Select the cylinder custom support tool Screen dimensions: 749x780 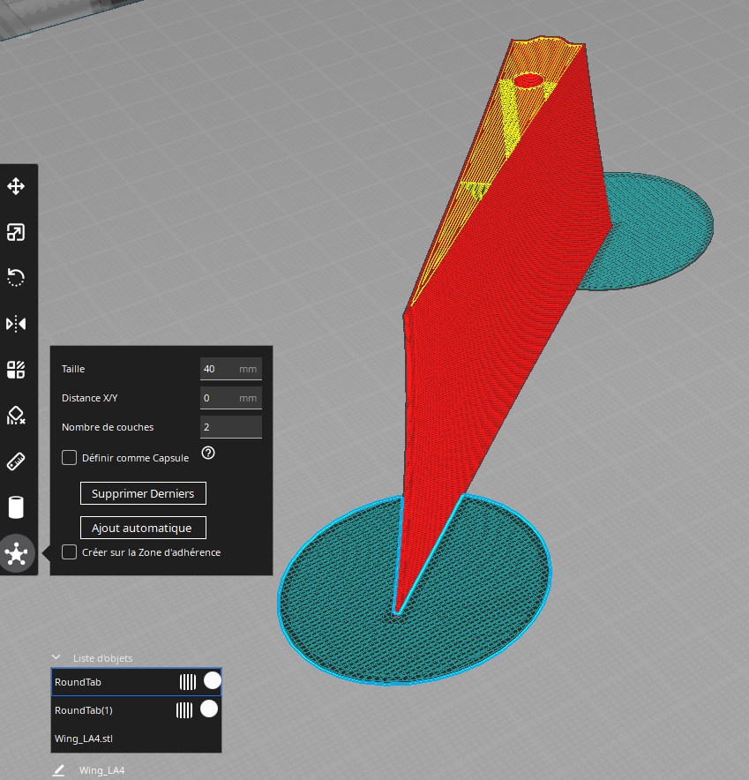pyautogui.click(x=16, y=507)
